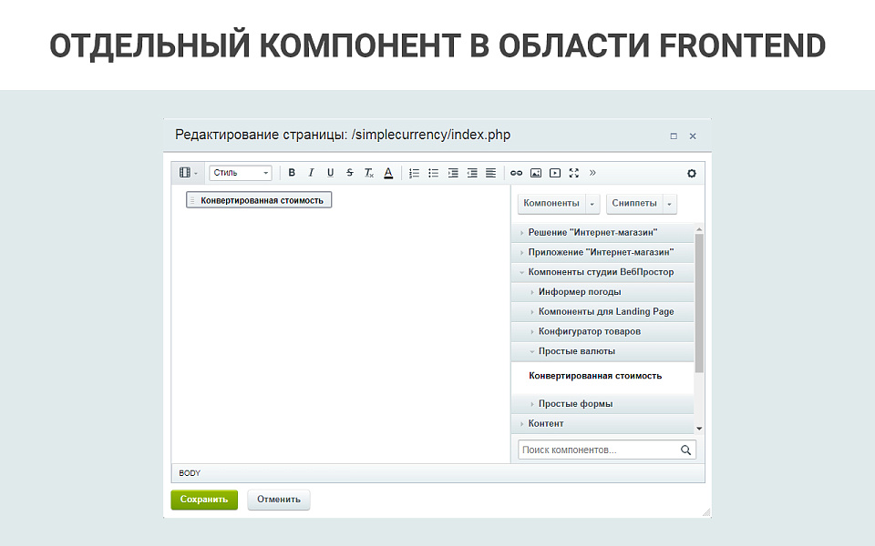Image resolution: width=875 pixels, height=546 pixels.
Task: Select Конвертированная стоимость component in list
Action: (595, 376)
